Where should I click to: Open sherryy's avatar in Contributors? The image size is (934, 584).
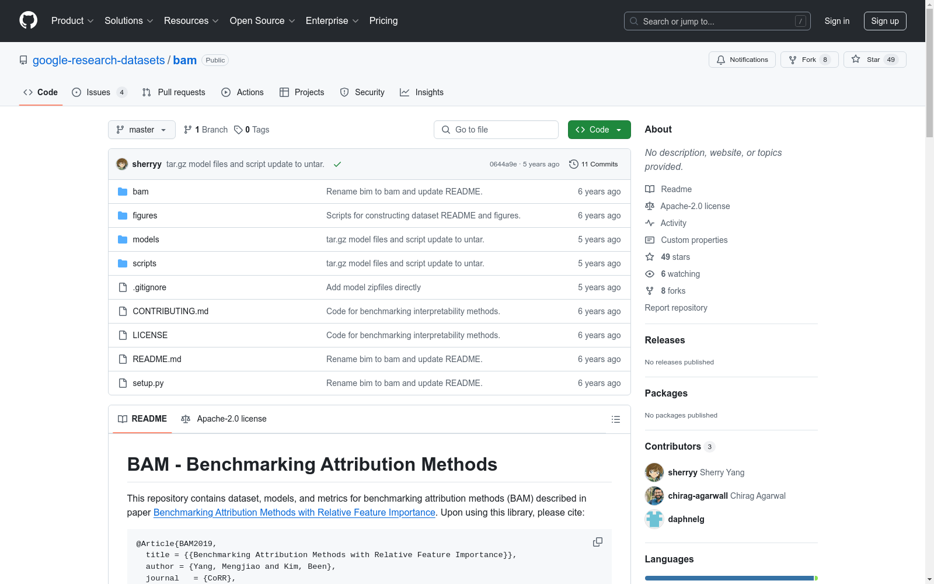[x=654, y=472]
